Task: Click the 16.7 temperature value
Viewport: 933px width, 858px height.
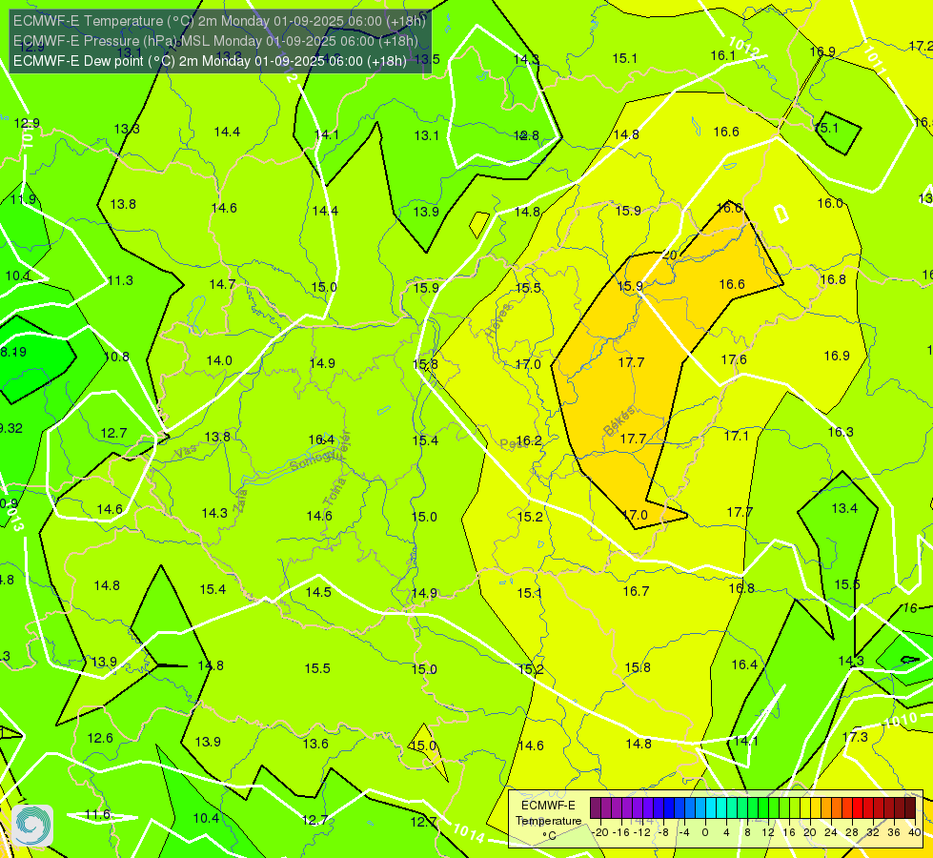Action: [x=636, y=591]
